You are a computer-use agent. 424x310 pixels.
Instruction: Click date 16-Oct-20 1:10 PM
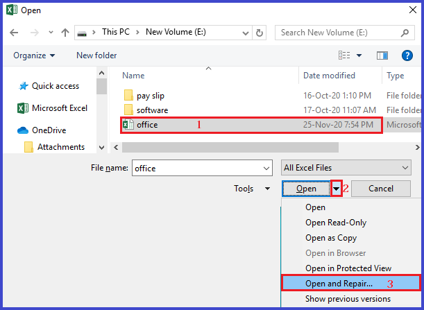(x=337, y=96)
